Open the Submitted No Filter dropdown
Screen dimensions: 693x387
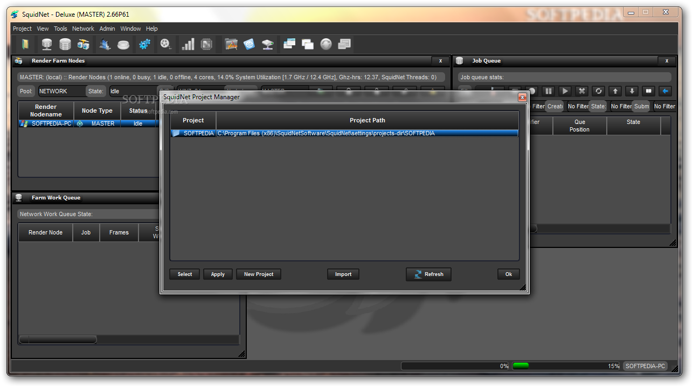point(663,106)
